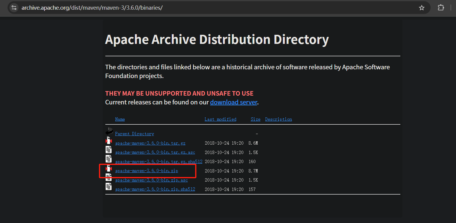456x223 pixels.
Task: Click the document icon beside bin.tar.gz.sha512
Action: click(109, 159)
